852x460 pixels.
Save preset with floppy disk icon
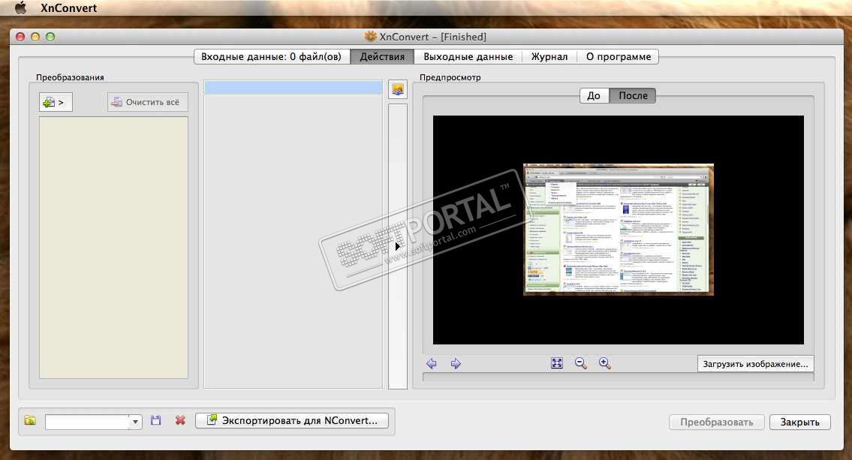point(156,420)
